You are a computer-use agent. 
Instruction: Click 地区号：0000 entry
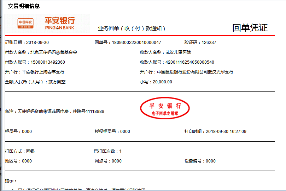coord(18,161)
